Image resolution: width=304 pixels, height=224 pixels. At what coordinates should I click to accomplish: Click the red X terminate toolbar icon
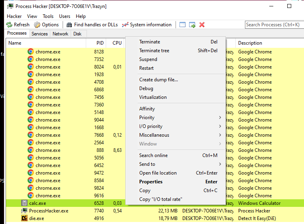click(202, 25)
